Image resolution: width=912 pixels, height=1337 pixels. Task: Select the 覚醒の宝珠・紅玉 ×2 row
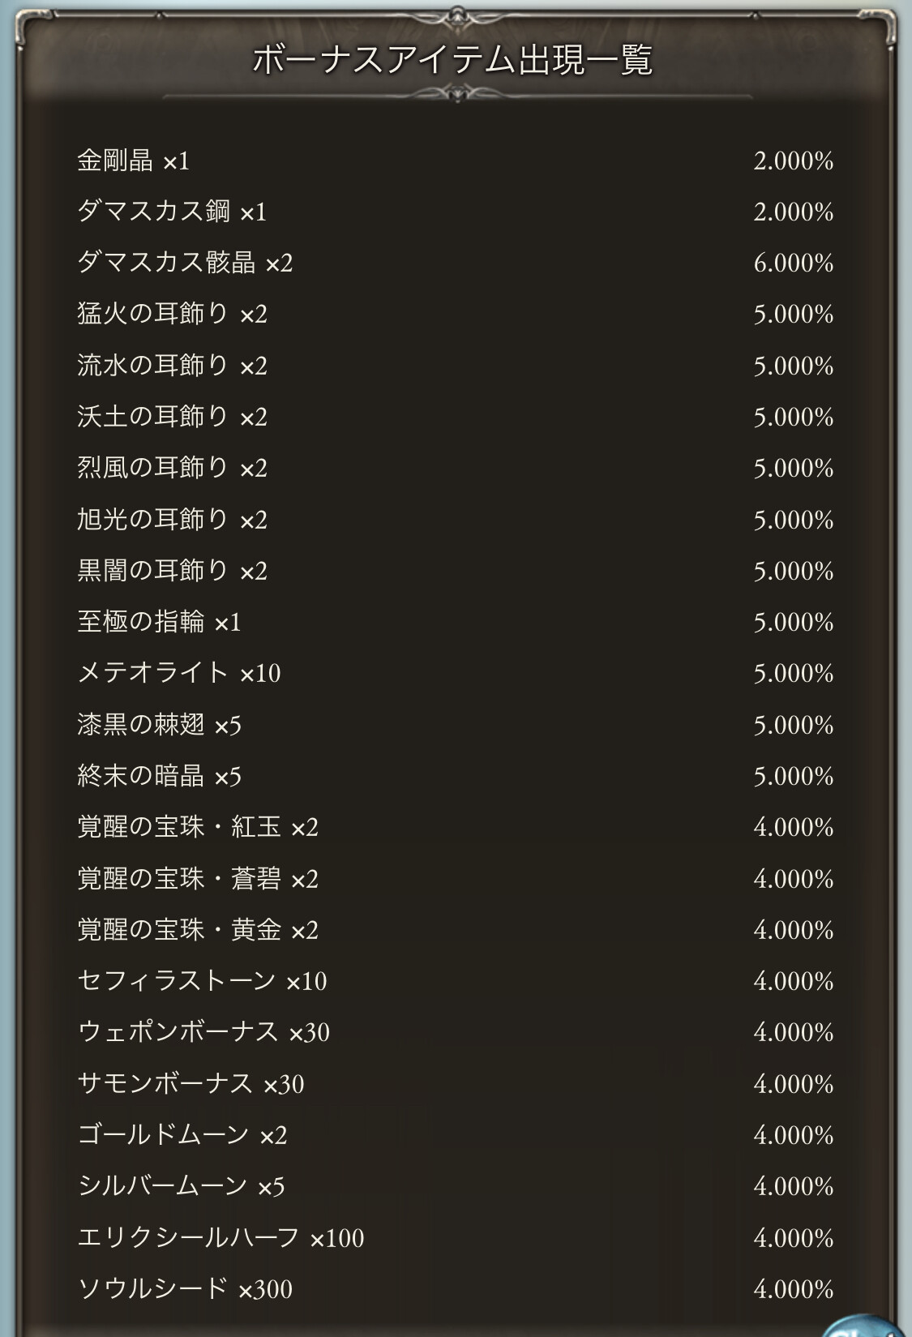[x=198, y=827]
